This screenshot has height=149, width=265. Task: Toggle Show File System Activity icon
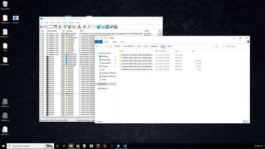103,27
